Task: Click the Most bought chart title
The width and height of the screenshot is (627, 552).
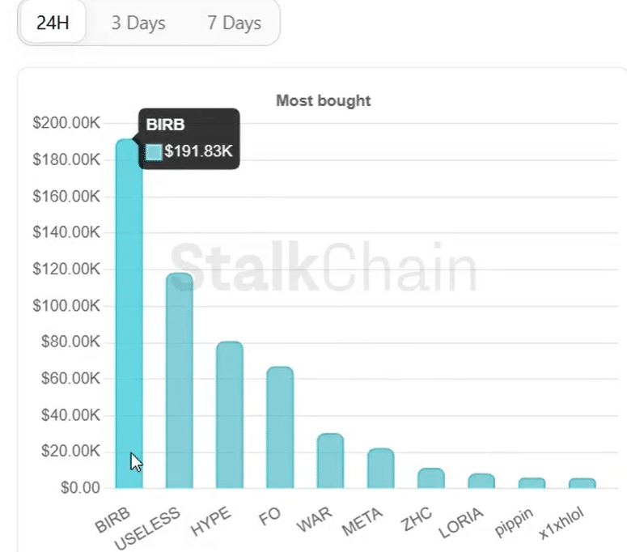Action: [323, 101]
